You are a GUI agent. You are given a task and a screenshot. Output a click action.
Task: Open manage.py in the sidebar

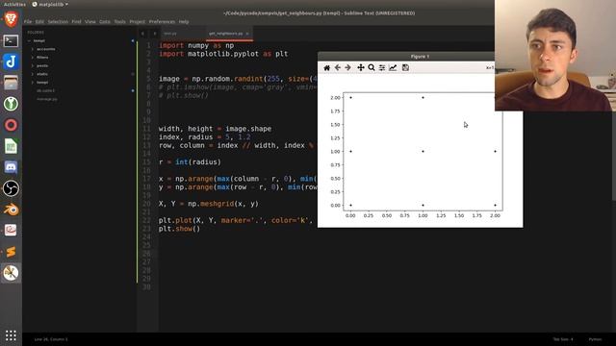pos(47,99)
